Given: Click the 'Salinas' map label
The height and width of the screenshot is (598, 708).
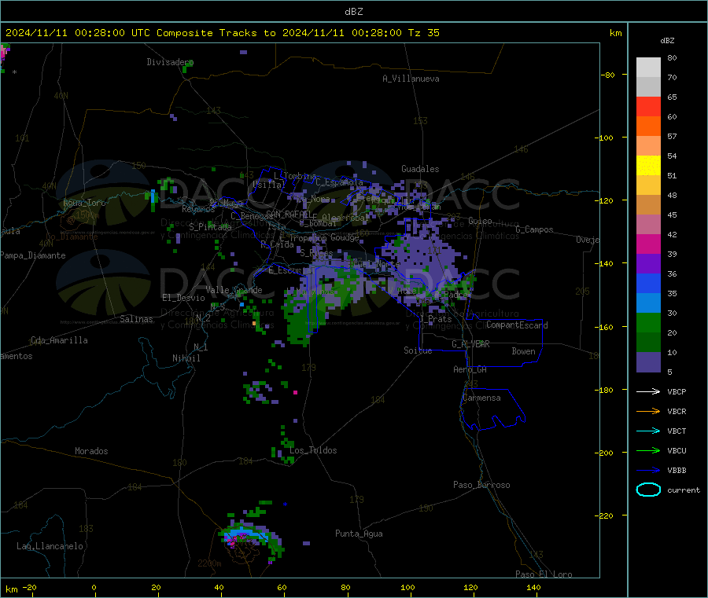Looking at the screenshot, I should coord(136,319).
